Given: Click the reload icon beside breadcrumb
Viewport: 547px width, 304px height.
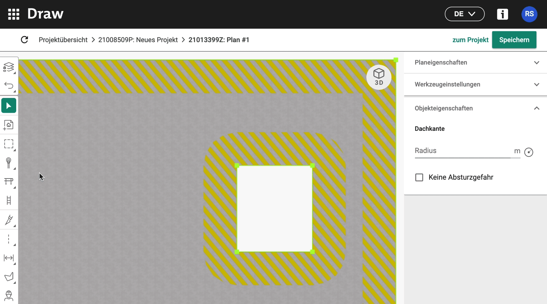Looking at the screenshot, I should pos(25,40).
